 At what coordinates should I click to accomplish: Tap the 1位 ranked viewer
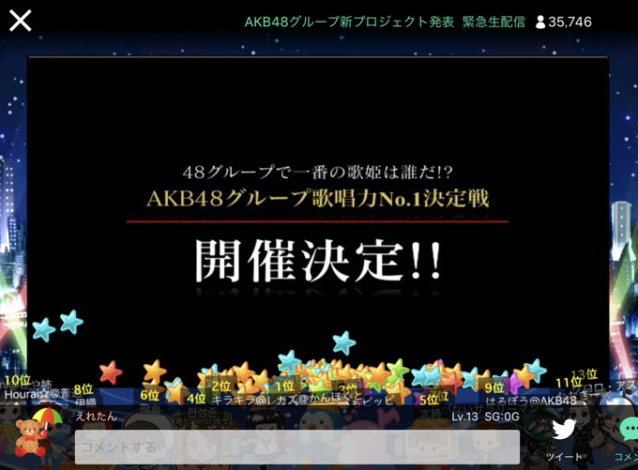(284, 386)
